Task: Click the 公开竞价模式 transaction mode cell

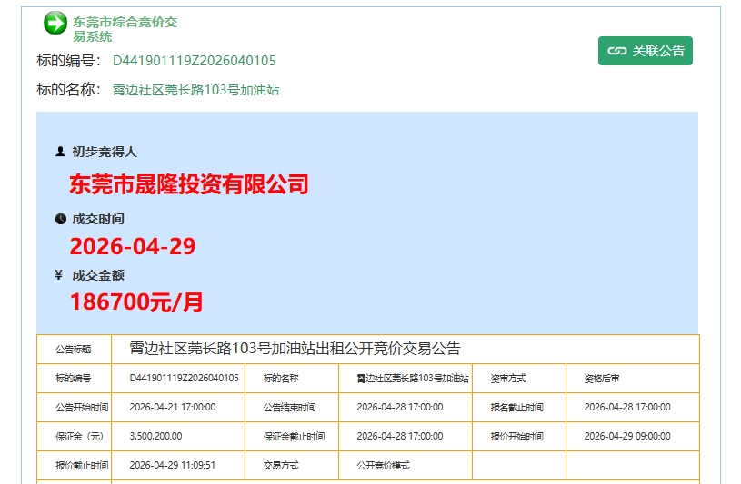Action: [384, 465]
